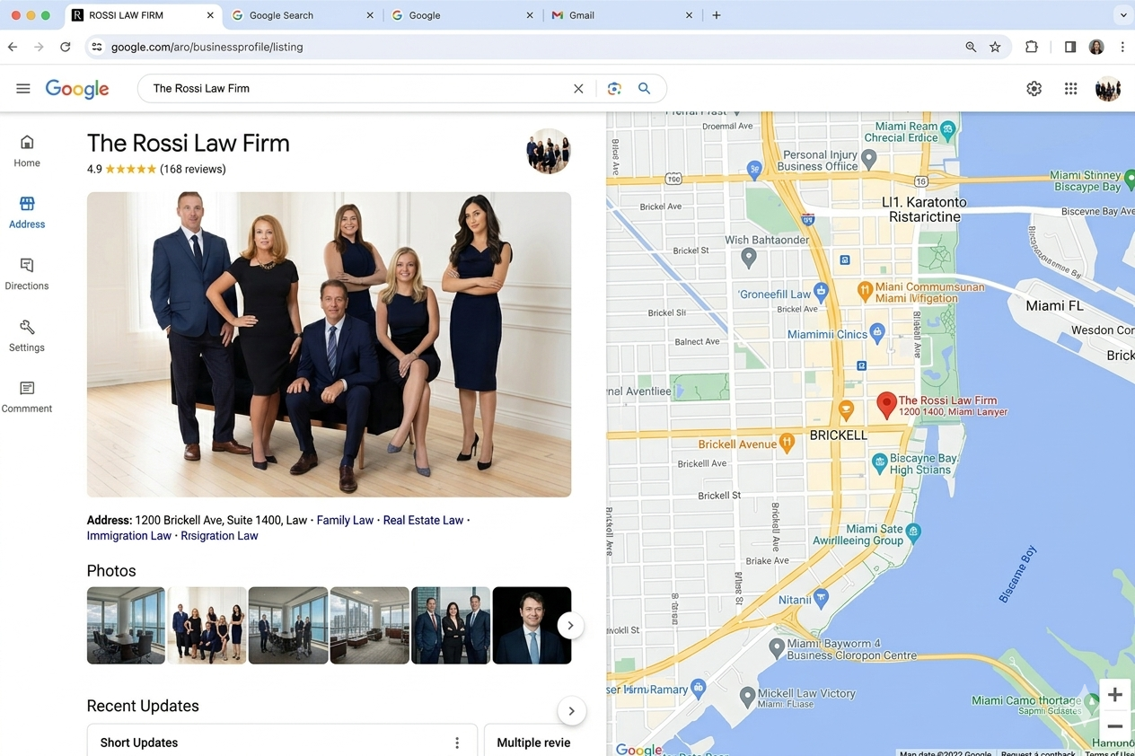
Task: Switch to the Gmail tab
Action: 623,15
